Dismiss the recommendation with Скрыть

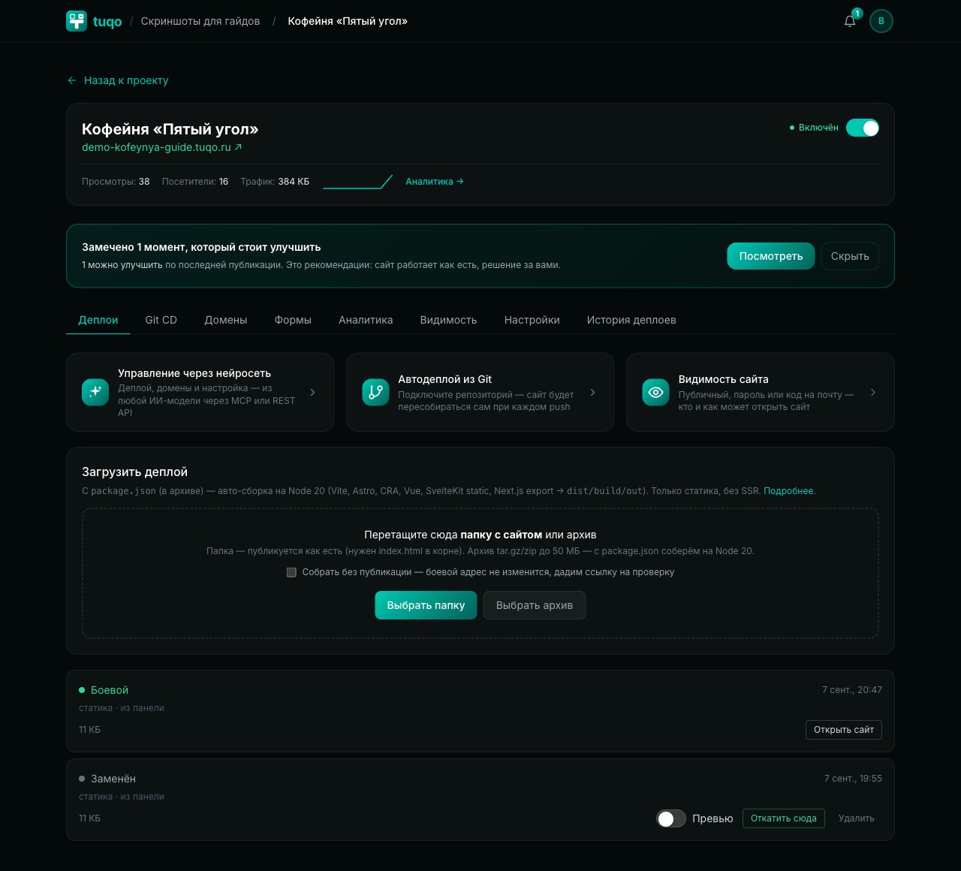pos(850,256)
